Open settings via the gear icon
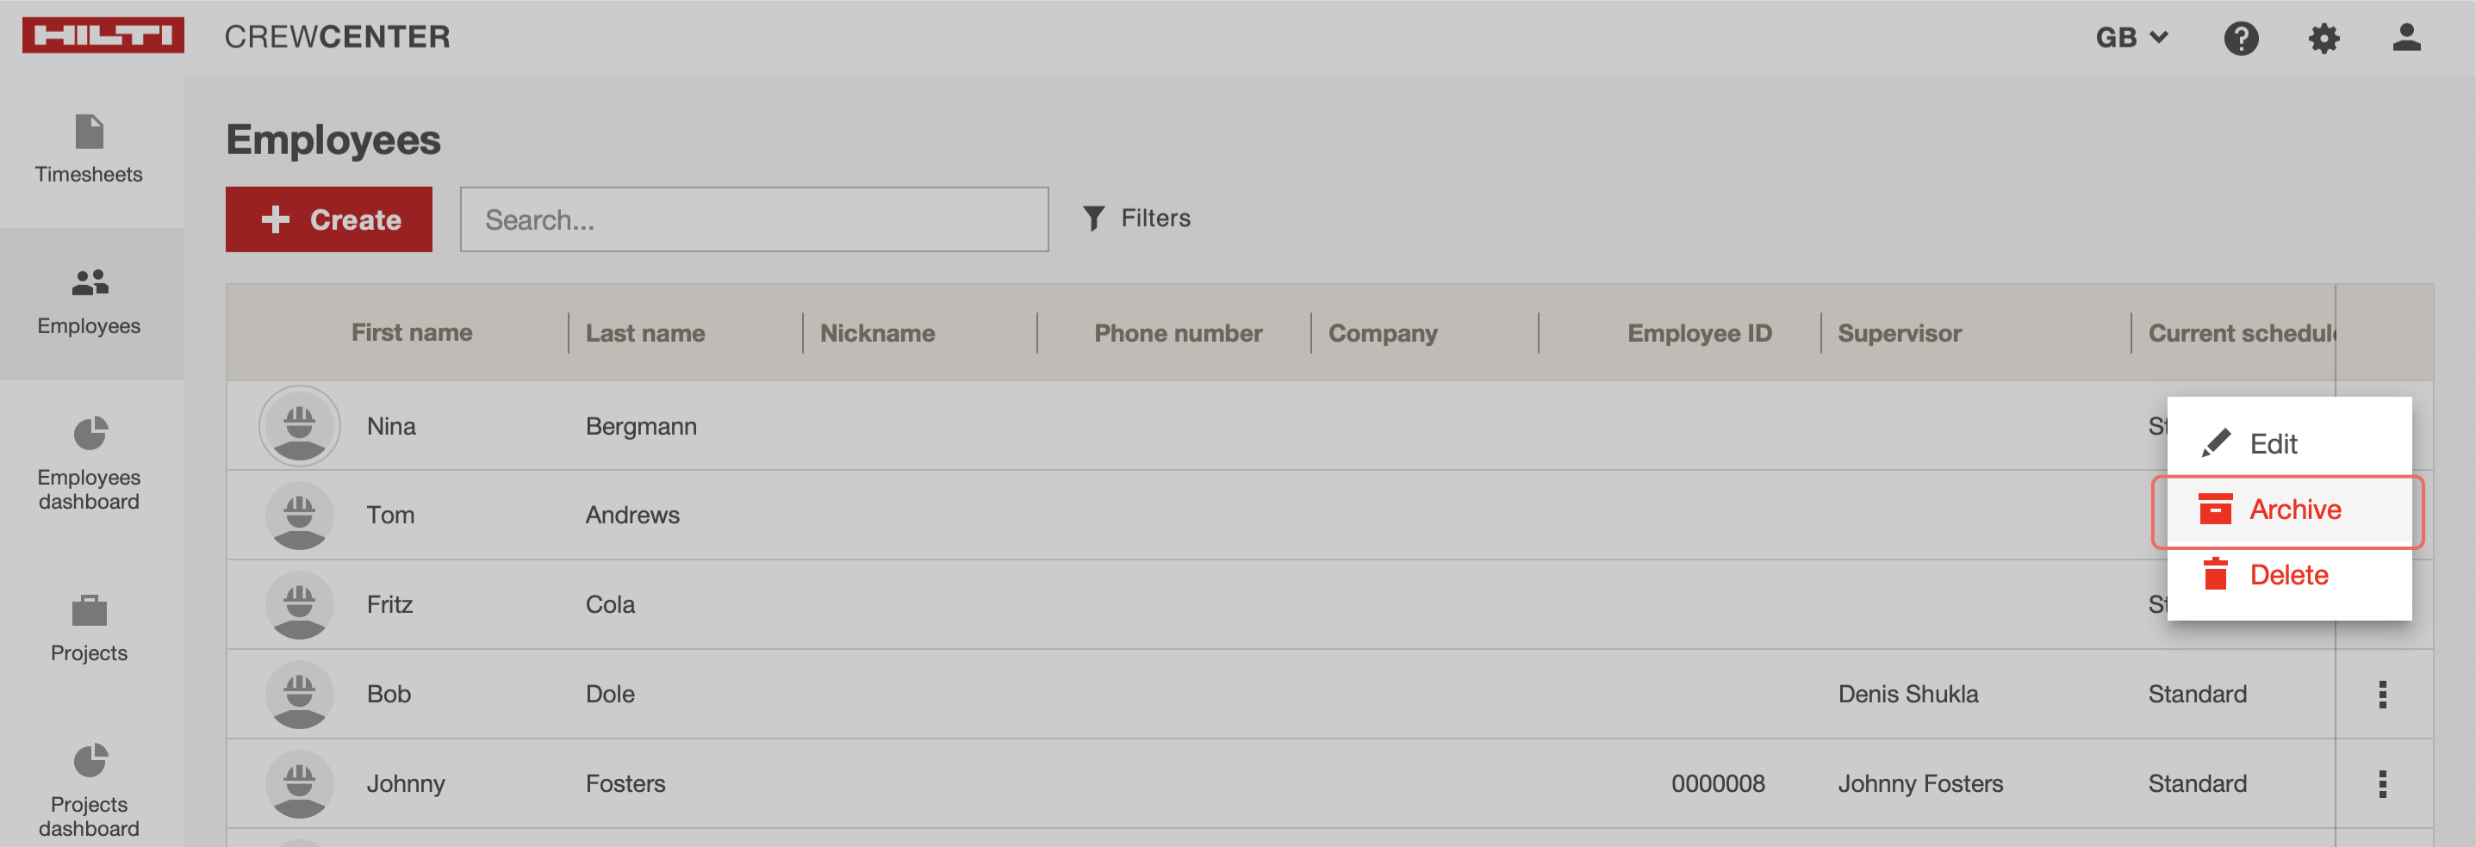The image size is (2476, 847). pyautogui.click(x=2324, y=39)
